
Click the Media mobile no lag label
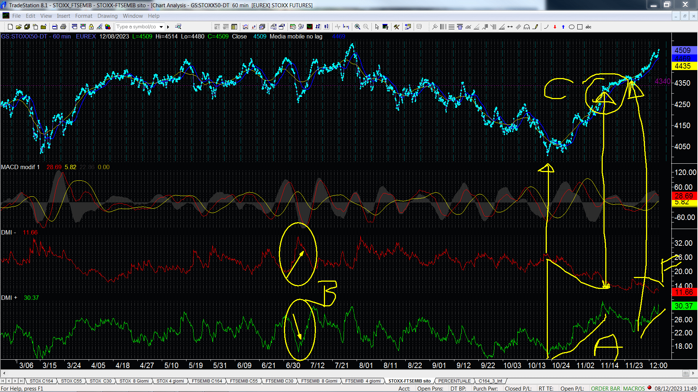click(296, 36)
